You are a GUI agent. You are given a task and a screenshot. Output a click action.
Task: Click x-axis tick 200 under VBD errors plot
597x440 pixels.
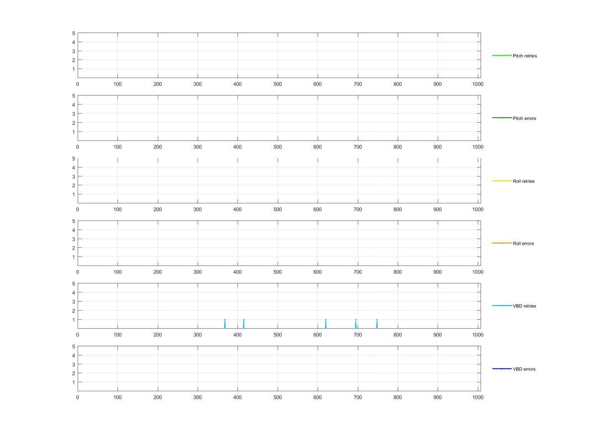click(158, 397)
